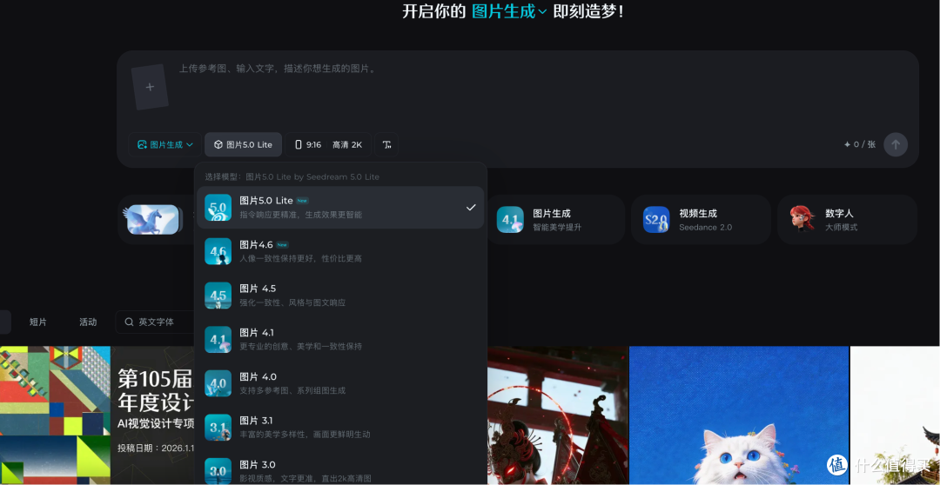This screenshot has height=485, width=940.
Task: Select the 图片 4.5 model option
Action: (340, 296)
